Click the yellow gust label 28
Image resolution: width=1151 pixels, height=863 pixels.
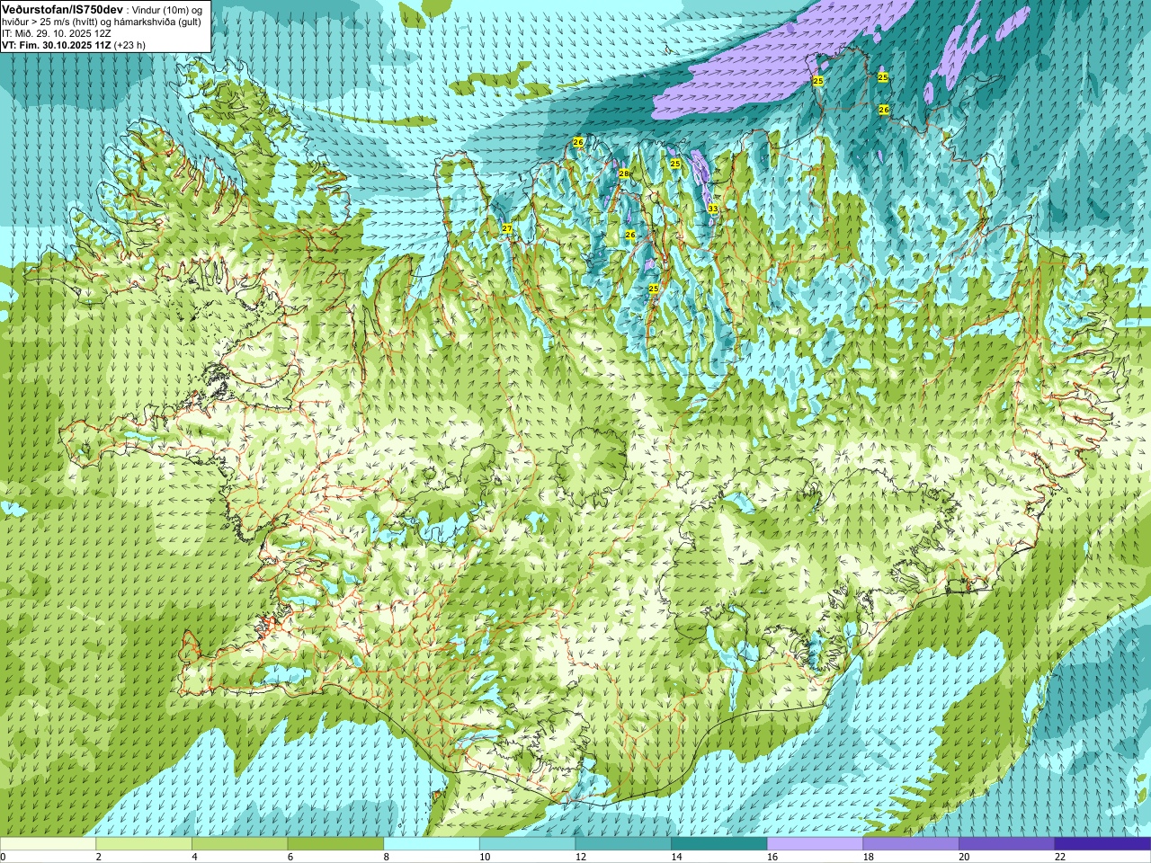[x=623, y=173]
